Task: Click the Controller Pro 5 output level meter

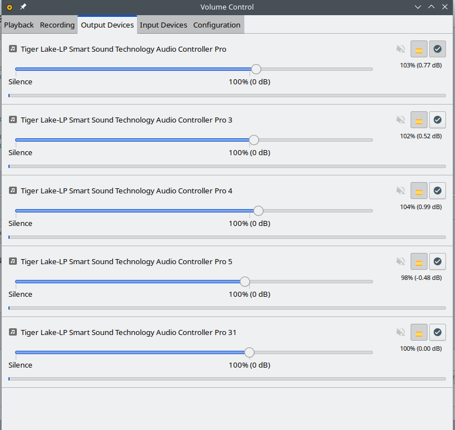Action: (x=227, y=308)
